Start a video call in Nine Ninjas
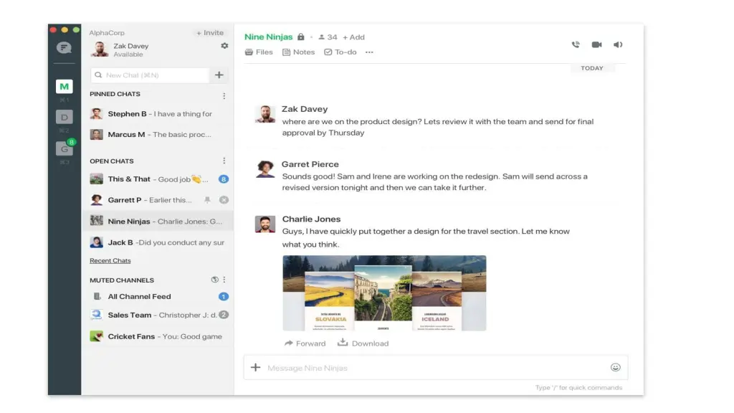Viewport: 734px width, 413px height. tap(596, 44)
